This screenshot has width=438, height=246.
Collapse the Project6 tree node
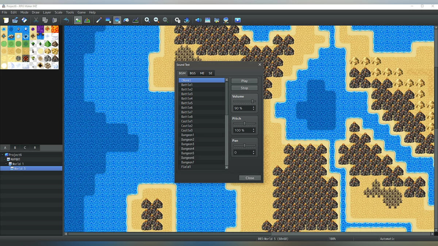[2, 155]
